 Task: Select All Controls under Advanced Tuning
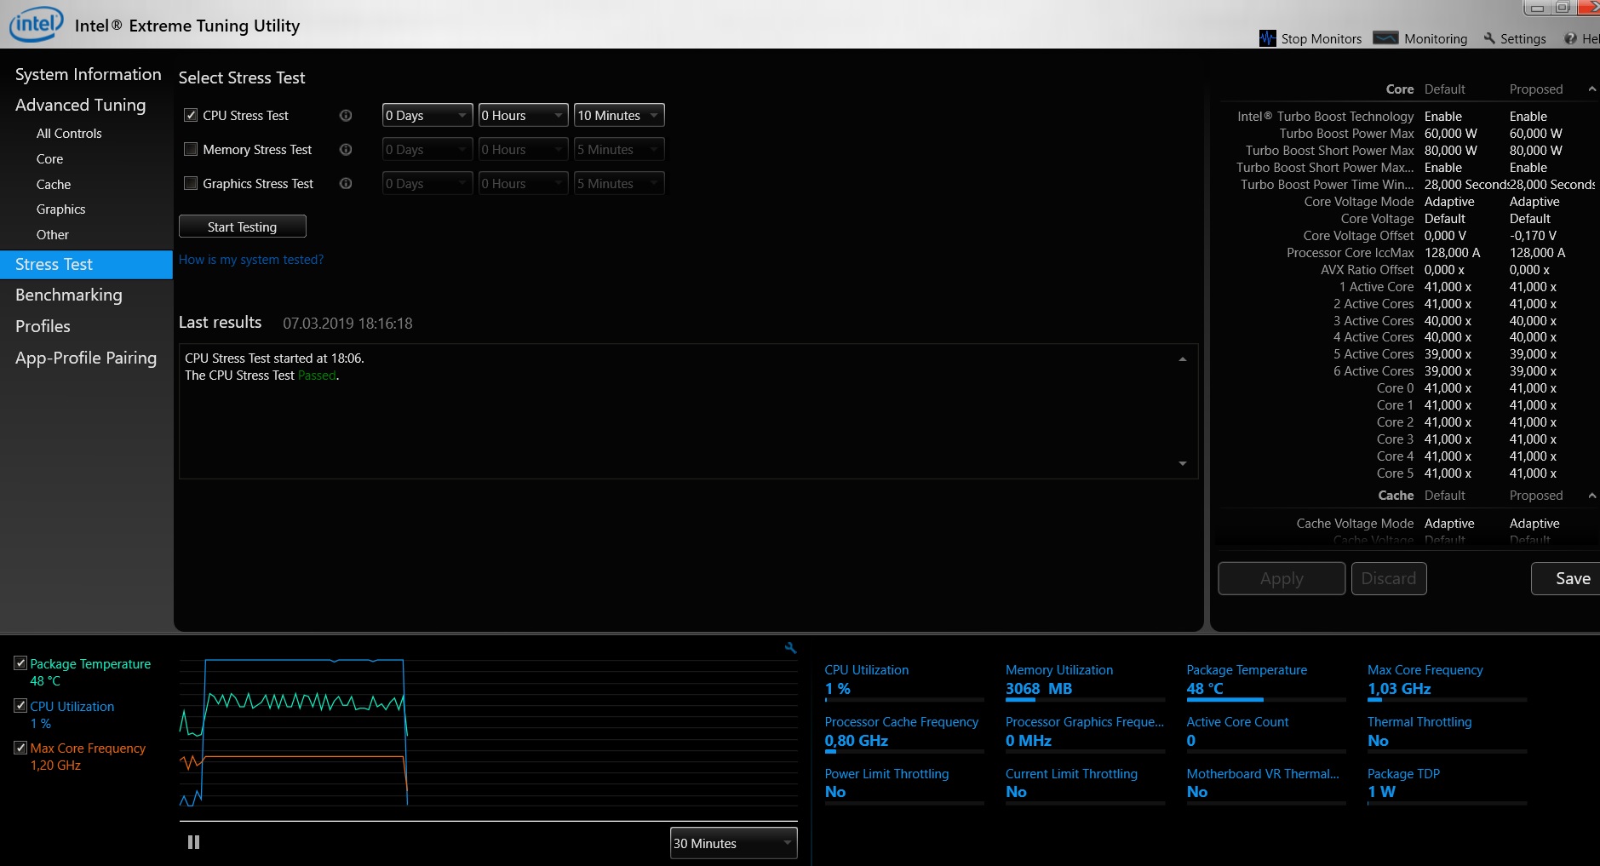coord(69,134)
